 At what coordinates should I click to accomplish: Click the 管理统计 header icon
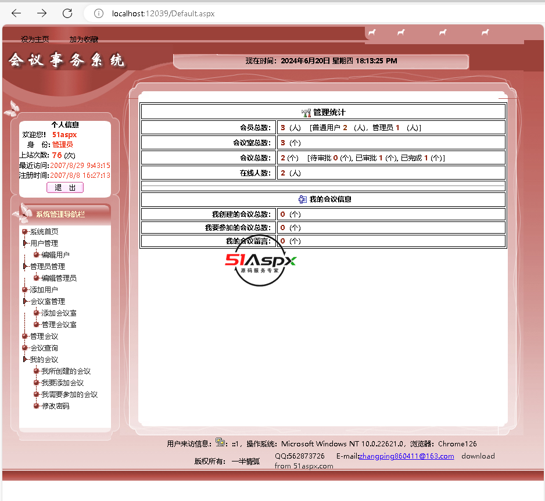(x=306, y=112)
